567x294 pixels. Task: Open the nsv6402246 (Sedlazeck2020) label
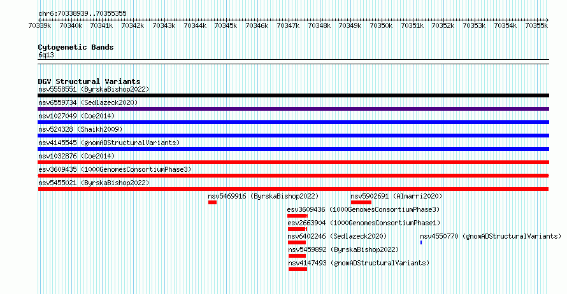click(338, 236)
